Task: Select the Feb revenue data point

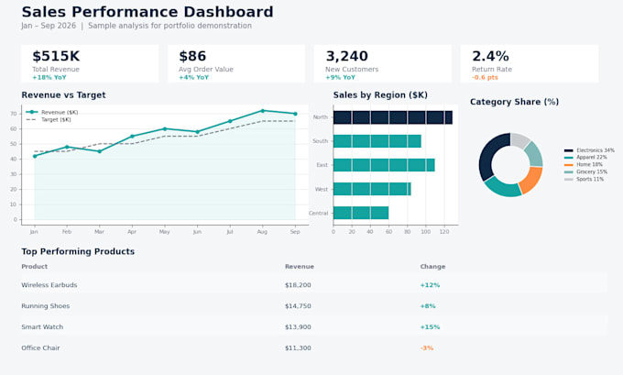Action: pyautogui.click(x=67, y=147)
